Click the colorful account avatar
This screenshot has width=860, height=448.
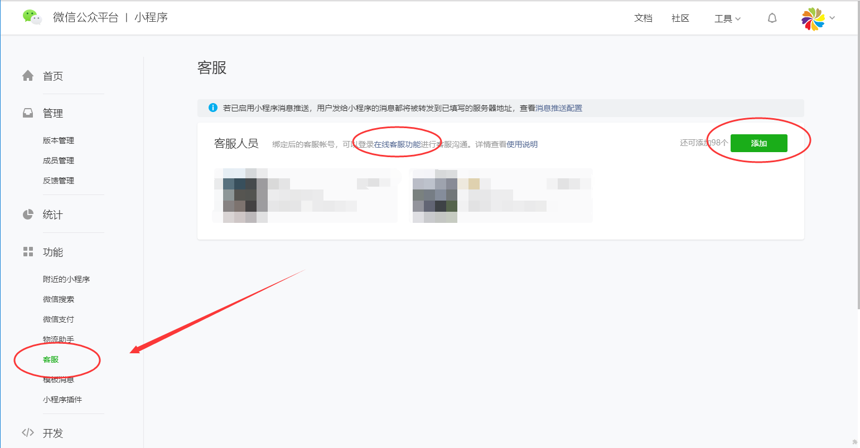coord(813,19)
